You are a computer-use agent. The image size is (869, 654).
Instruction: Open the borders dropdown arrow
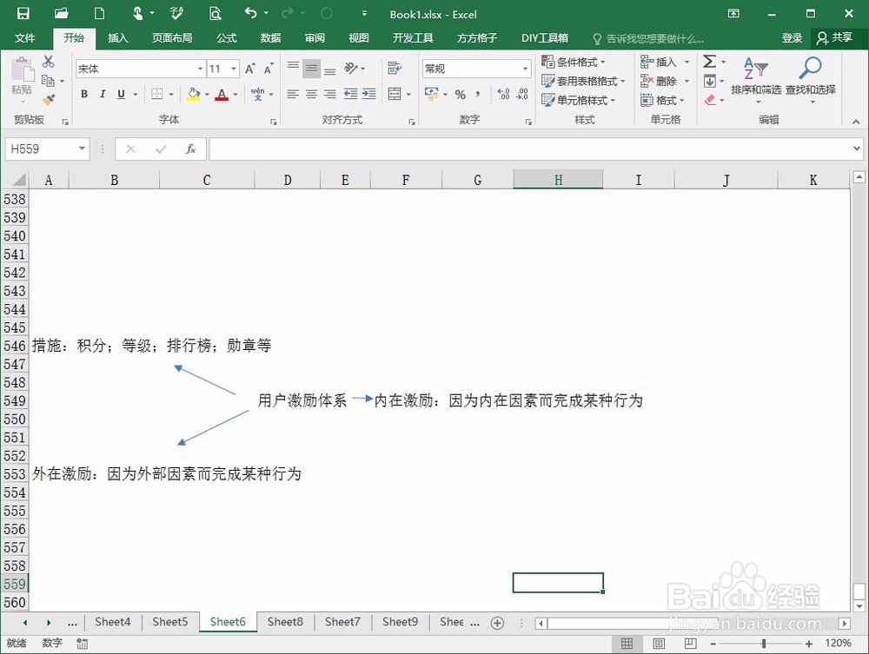point(170,94)
